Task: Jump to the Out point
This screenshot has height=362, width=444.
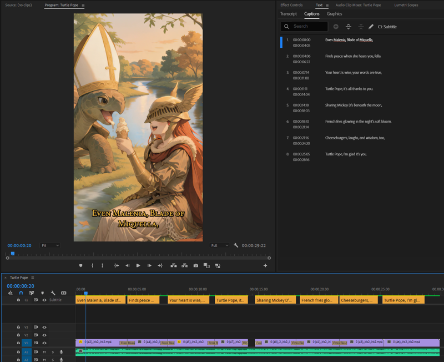Action: [160, 265]
